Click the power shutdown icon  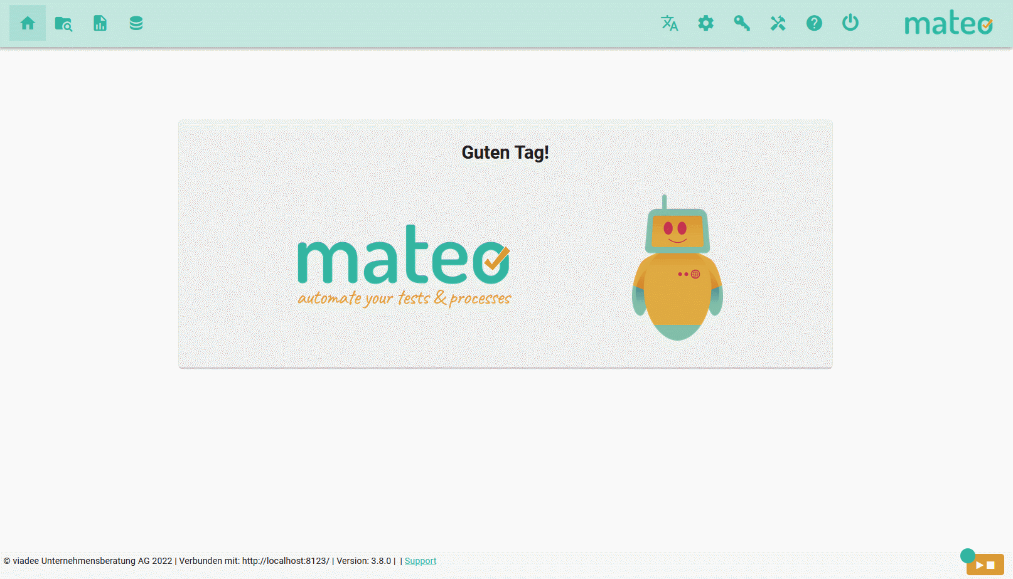point(850,23)
